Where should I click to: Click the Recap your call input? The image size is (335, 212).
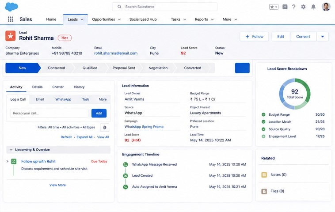click(x=49, y=114)
